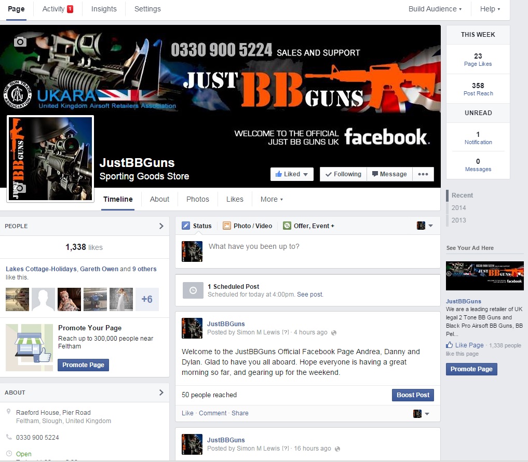Like the welcome post by Simon M Lewis
Image resolution: width=528 pixels, height=462 pixels.
tap(187, 413)
